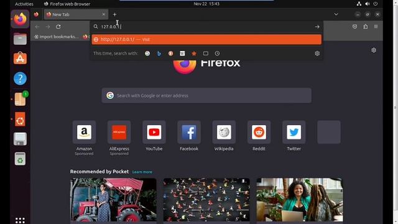
Task: Go forward with the forward arrow
Action: (48, 27)
